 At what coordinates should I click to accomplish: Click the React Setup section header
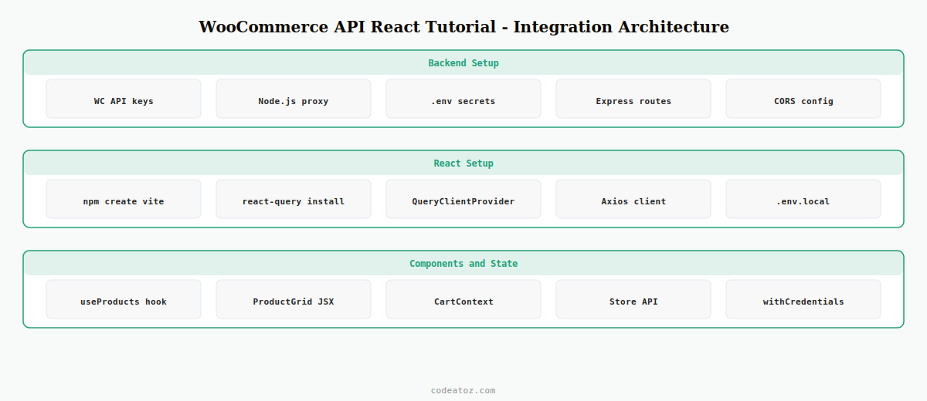[463, 163]
